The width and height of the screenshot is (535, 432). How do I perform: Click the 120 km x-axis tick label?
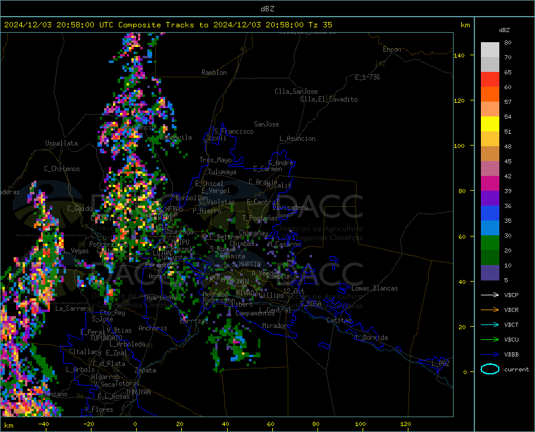coord(405,424)
